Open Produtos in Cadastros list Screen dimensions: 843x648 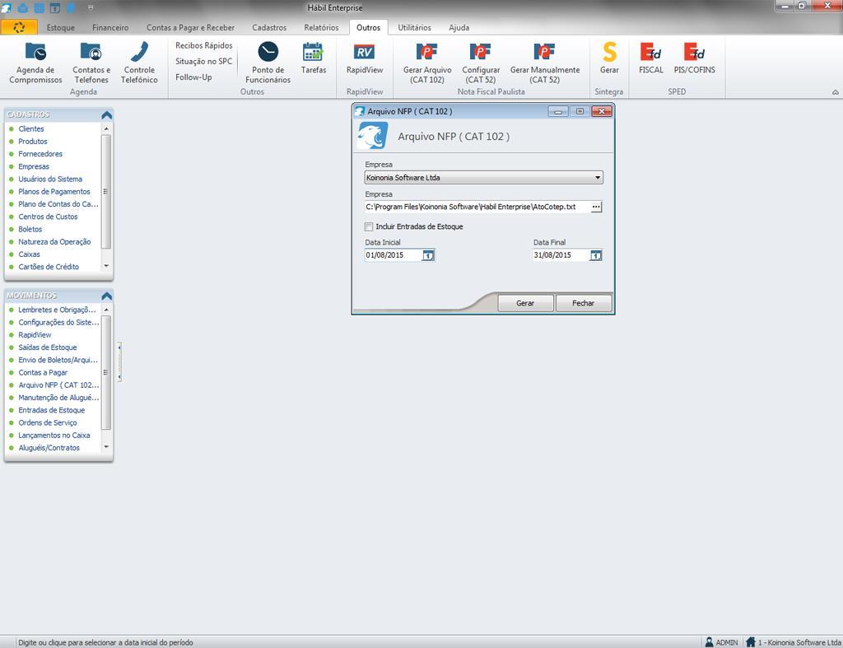click(x=33, y=142)
